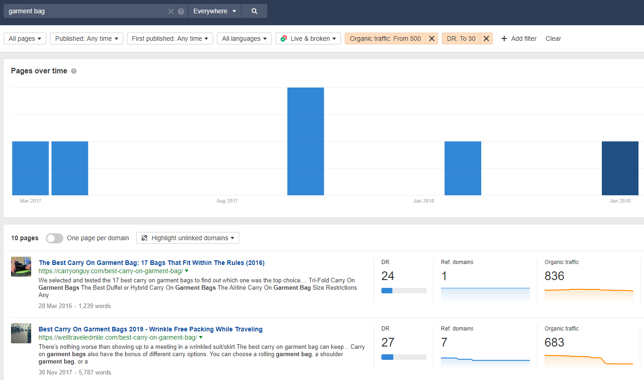This screenshot has height=380, width=644.
Task: Open the search query help icon
Action: coord(181,11)
